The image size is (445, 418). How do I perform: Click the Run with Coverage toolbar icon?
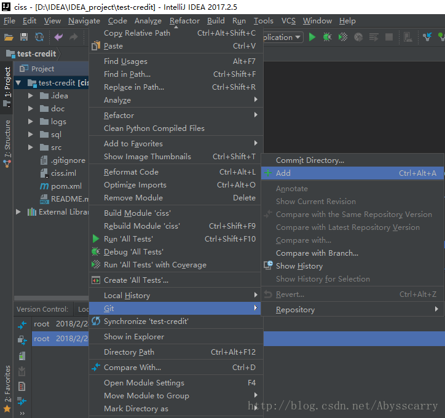click(x=343, y=37)
